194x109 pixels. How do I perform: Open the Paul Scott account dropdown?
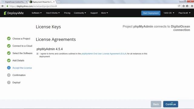185,13
